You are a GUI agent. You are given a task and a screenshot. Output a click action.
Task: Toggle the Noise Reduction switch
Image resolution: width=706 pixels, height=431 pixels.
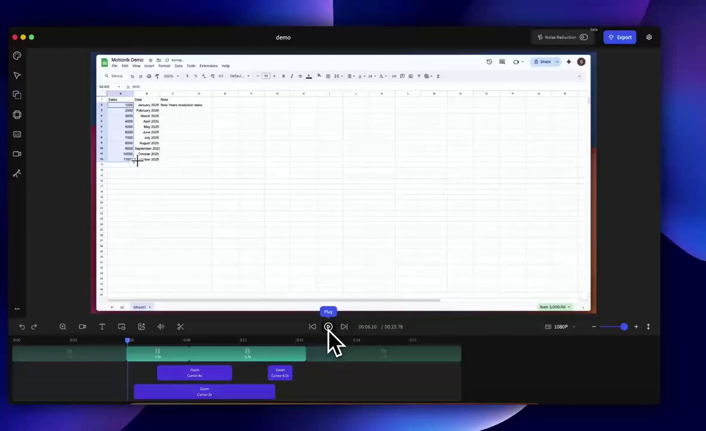[583, 37]
